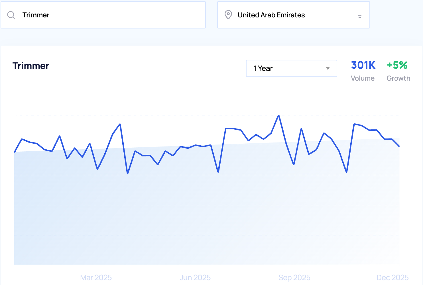The height and width of the screenshot is (285, 423).
Task: Click the caret arrow in 1 Year selector
Action: click(x=328, y=68)
